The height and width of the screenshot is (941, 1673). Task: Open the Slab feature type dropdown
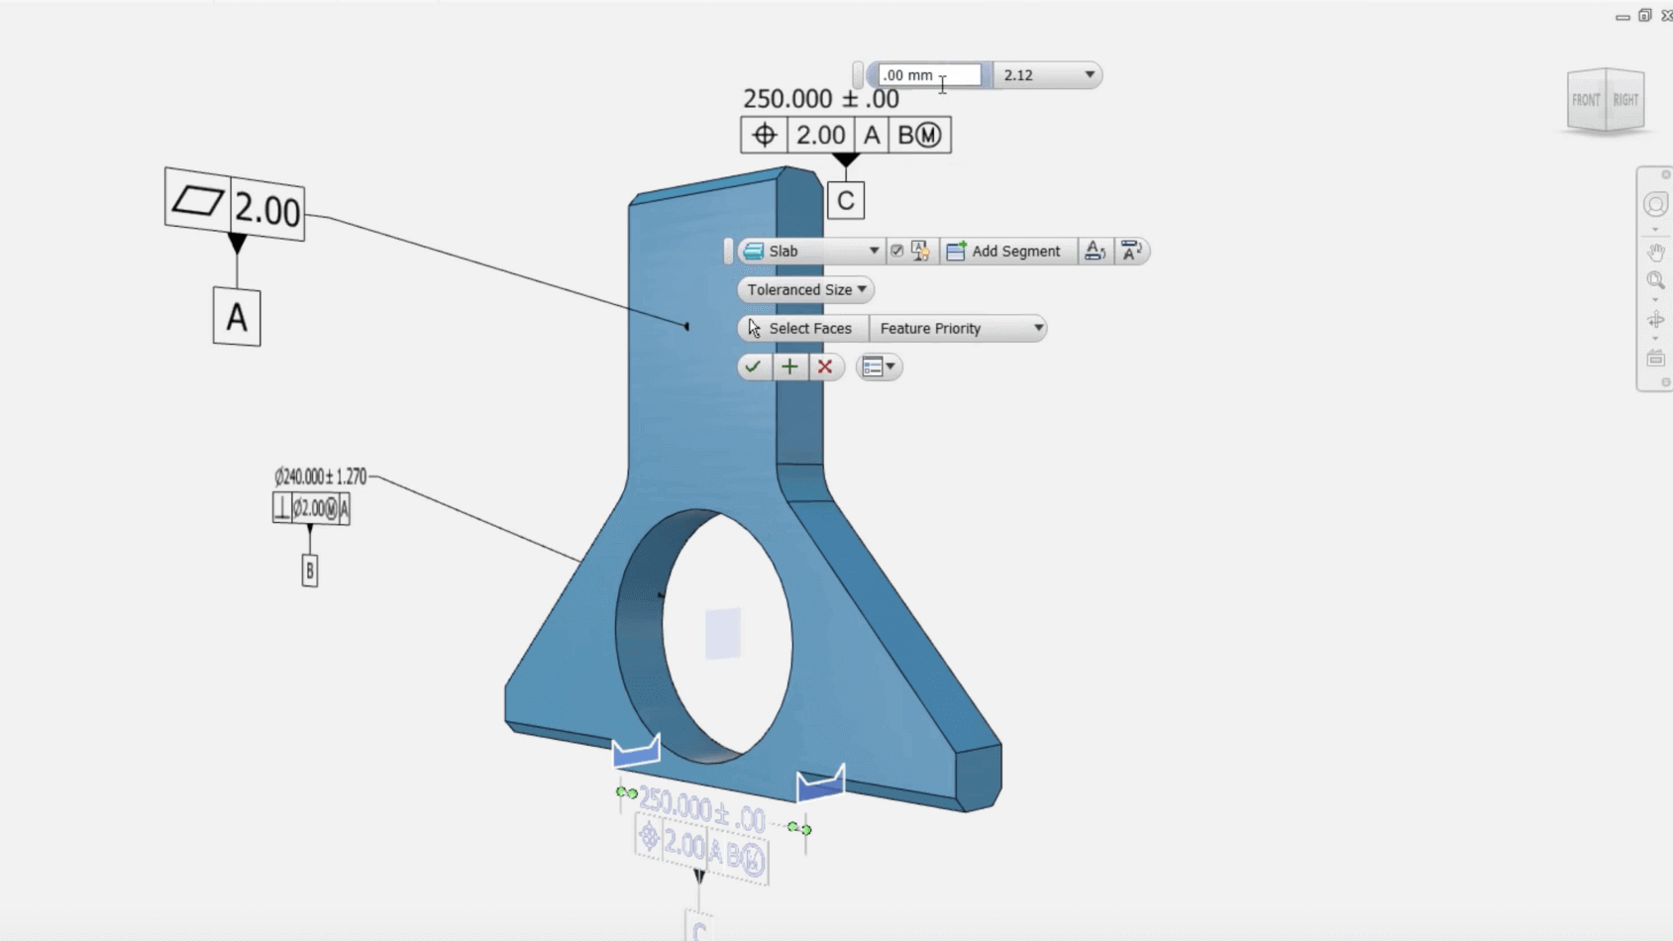[810, 251]
